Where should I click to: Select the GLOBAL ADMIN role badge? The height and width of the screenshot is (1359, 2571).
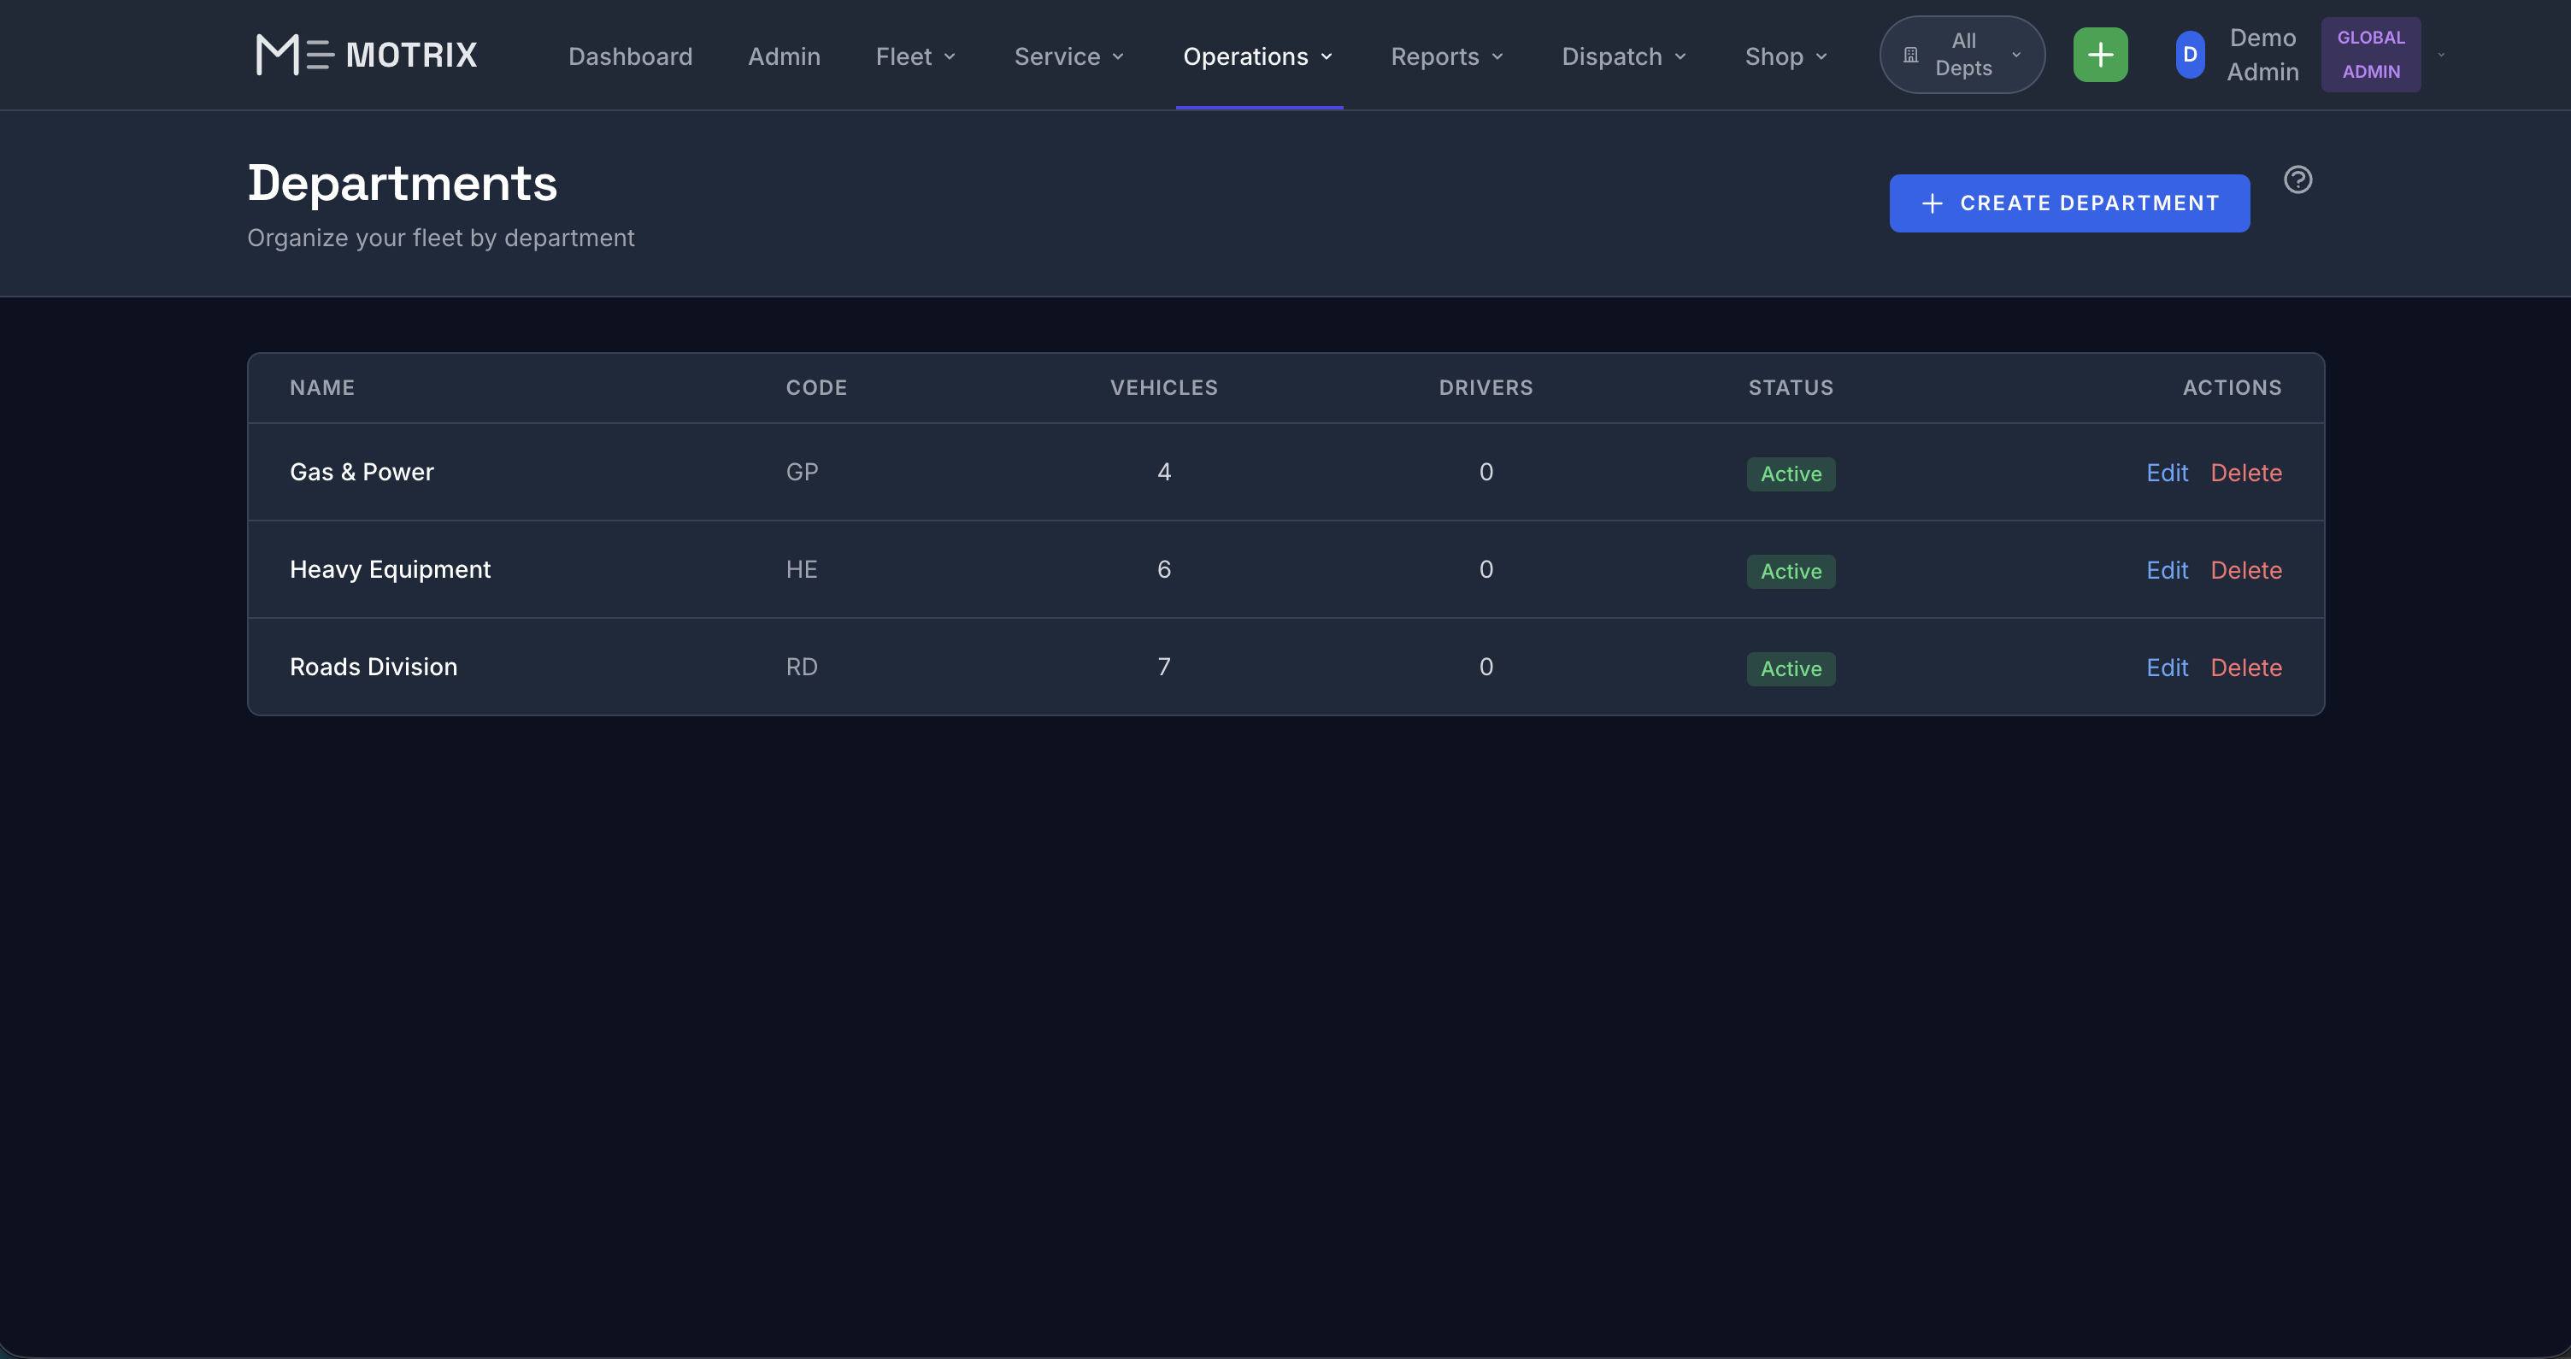coord(2371,54)
